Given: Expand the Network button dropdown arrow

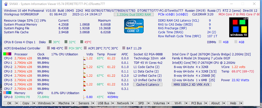Looking at the screenshot, I should point(133,103).
